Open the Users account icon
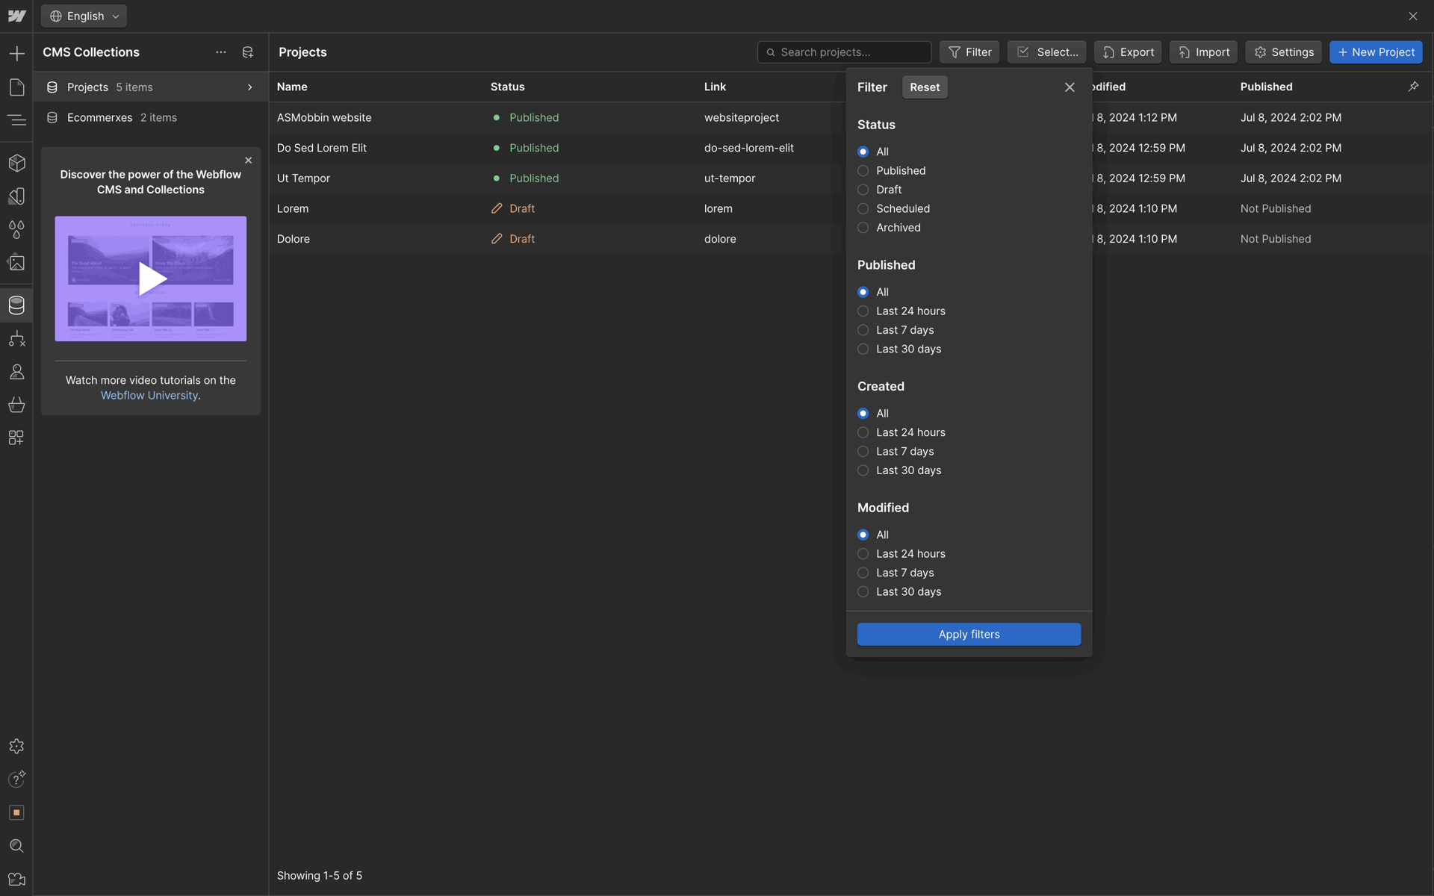 click(16, 372)
